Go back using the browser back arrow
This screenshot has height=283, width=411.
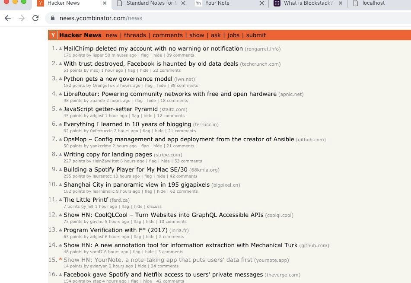click(8, 18)
